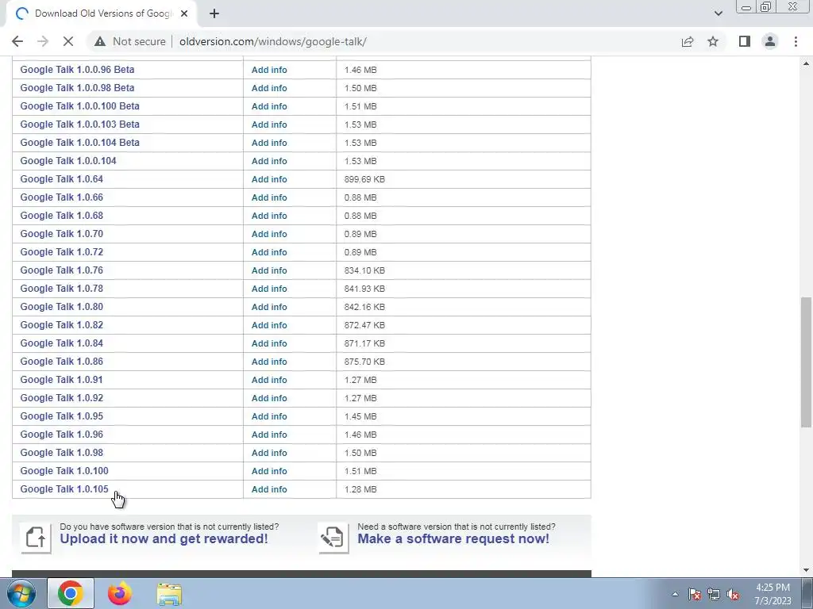Image resolution: width=813 pixels, height=609 pixels.
Task: Open Google Talk 1.0.91 link
Action: 62,380
